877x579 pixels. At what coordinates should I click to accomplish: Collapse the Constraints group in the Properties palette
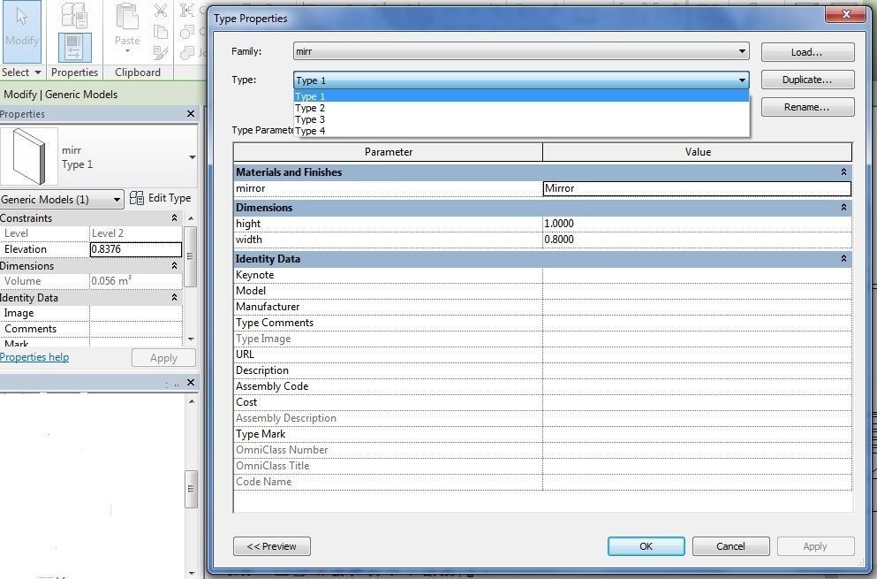click(x=174, y=217)
